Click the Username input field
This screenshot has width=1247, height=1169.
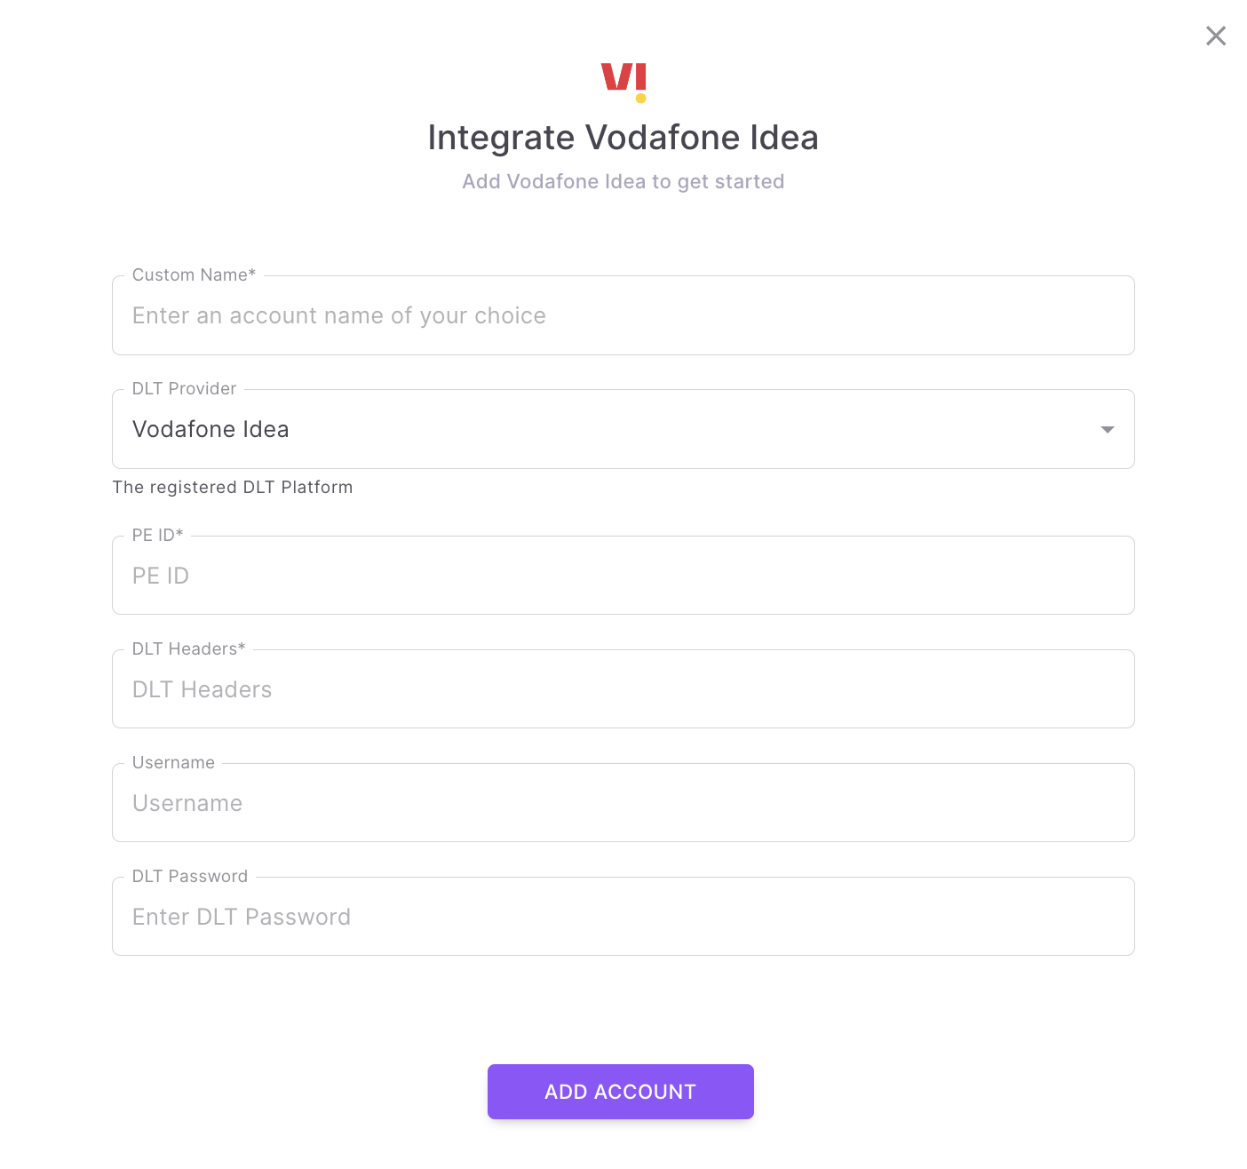[x=623, y=803]
